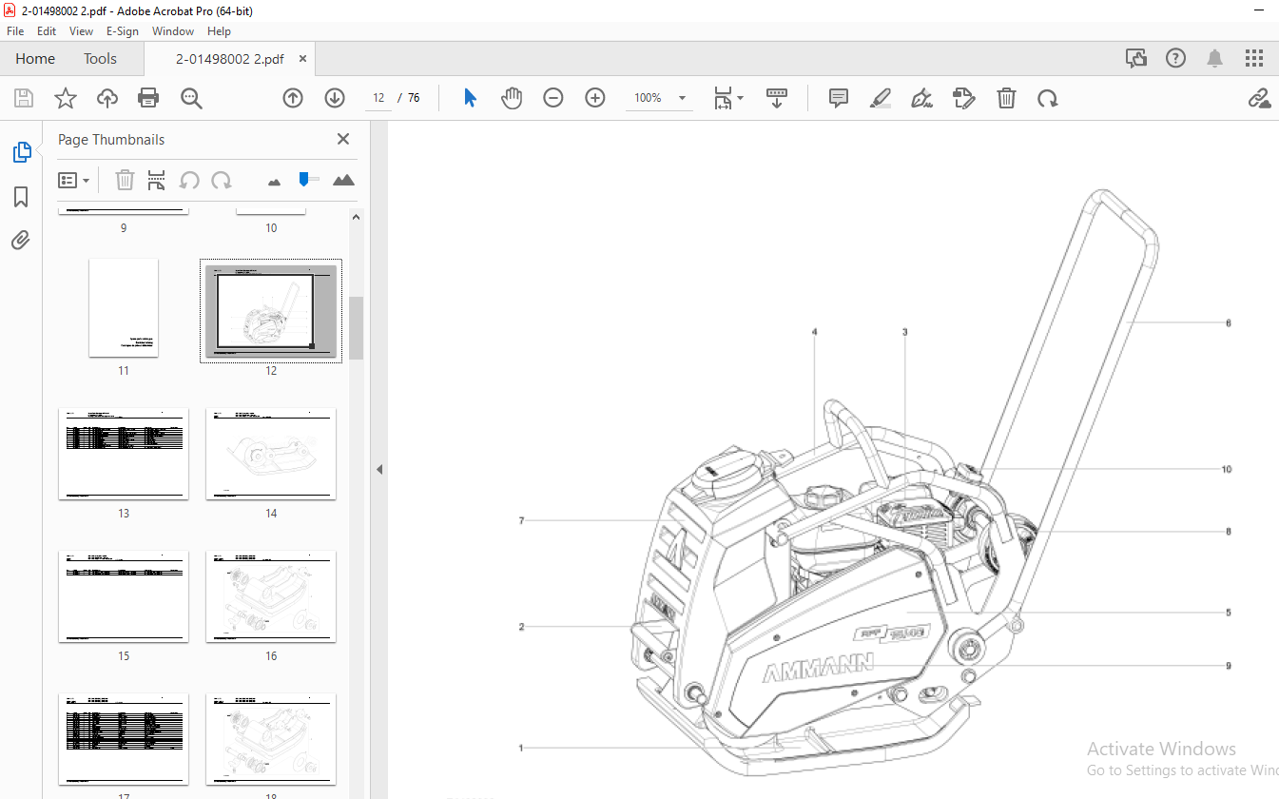Go to the previous page arrow
Screen dimensions: 1279x799
point(293,98)
